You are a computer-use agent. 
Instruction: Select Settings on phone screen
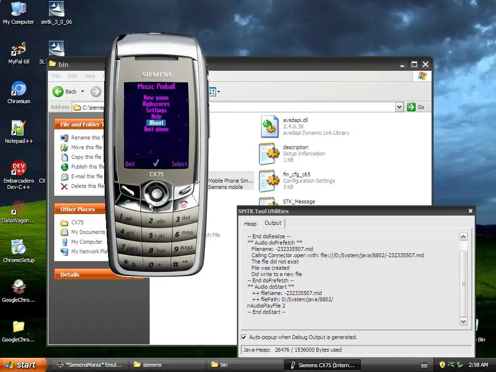[156, 110]
